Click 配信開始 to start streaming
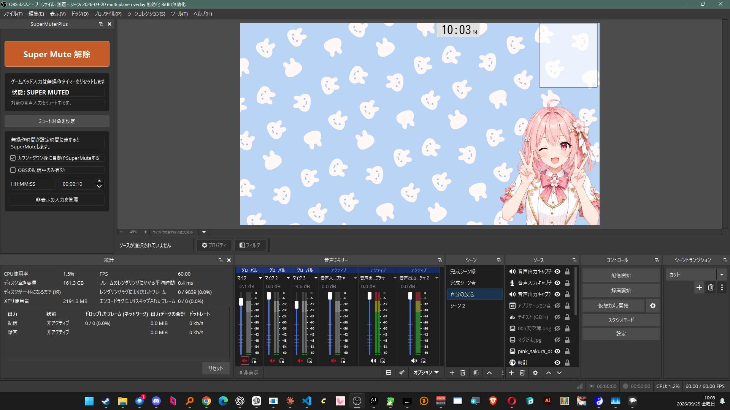This screenshot has width=730, height=410. click(621, 275)
